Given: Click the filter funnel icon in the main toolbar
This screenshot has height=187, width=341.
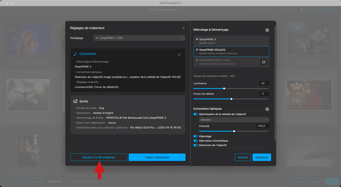Looking at the screenshot, I should 281,9.
